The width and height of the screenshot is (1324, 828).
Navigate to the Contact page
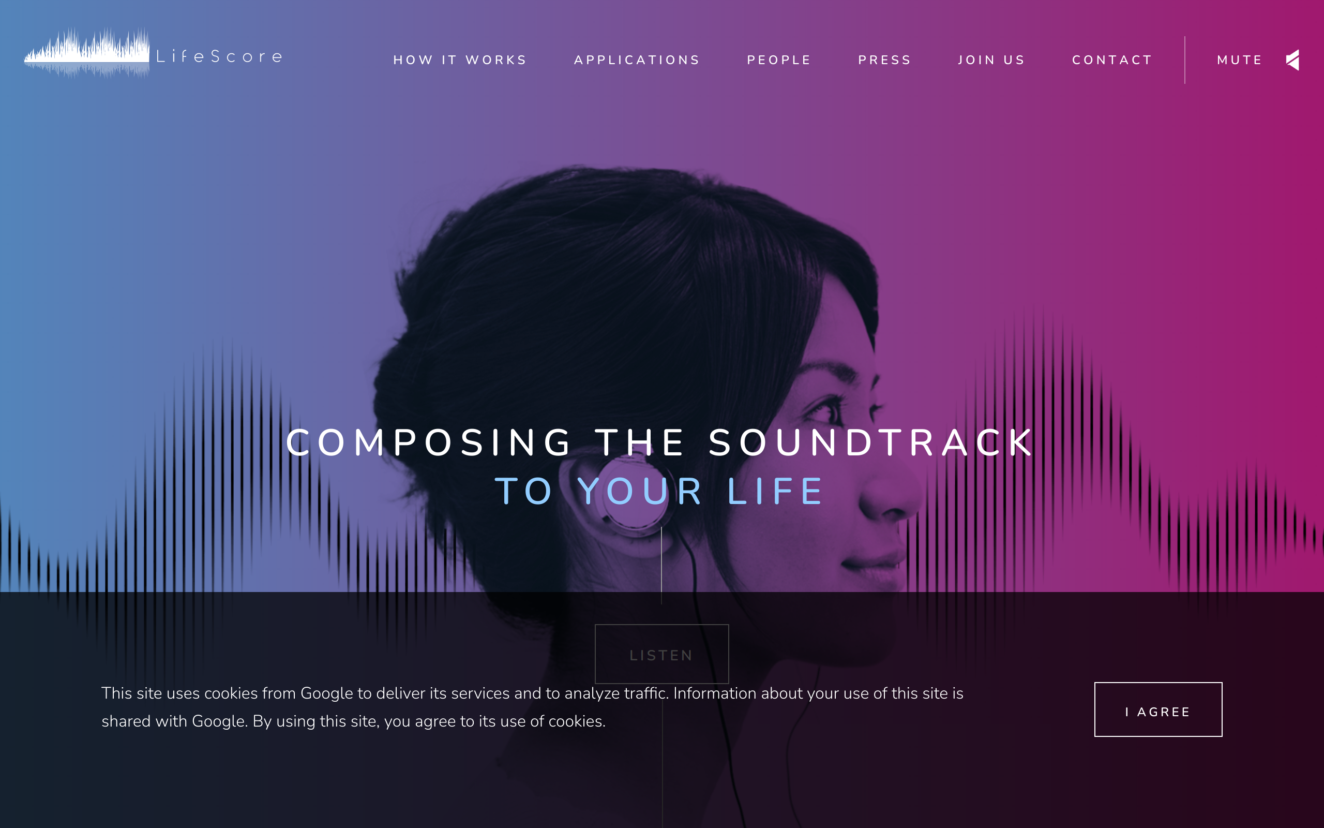(1112, 60)
